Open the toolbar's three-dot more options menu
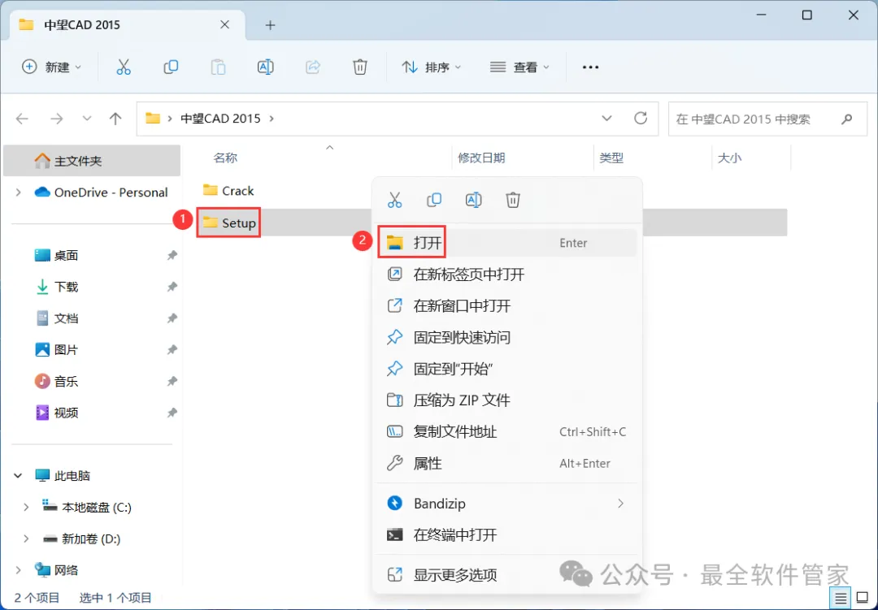The height and width of the screenshot is (610, 878). pos(590,67)
